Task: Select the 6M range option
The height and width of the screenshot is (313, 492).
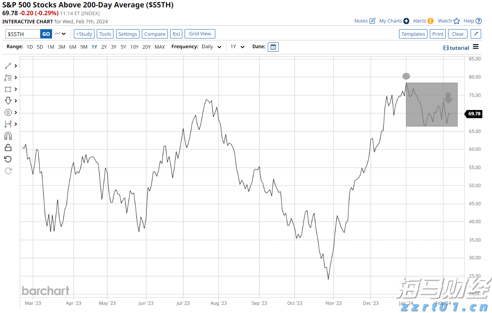Action: [x=73, y=47]
